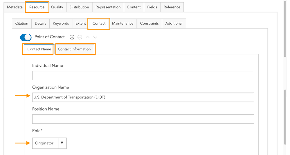The image size is (290, 155).
Task: Open the Metadata tab
Action: (x=15, y=7)
